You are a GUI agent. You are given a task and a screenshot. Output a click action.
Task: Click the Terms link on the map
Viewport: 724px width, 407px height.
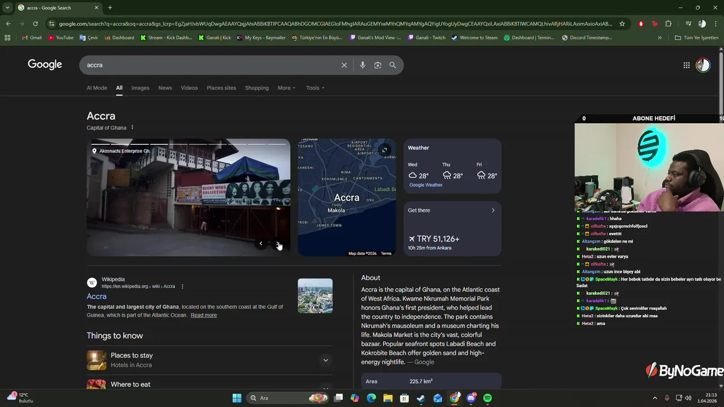coord(386,253)
